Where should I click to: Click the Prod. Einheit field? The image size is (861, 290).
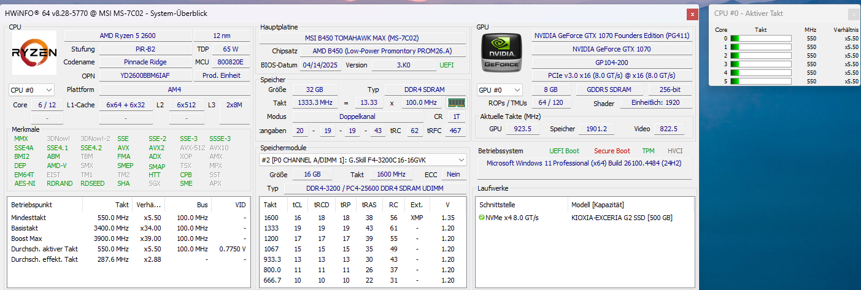point(222,75)
